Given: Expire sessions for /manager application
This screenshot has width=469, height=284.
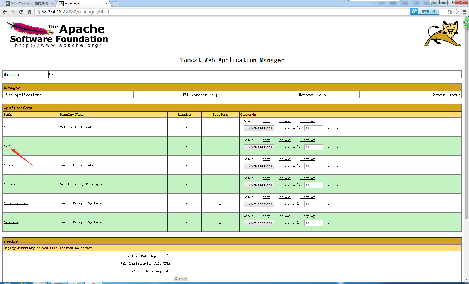Looking at the screenshot, I should 259,223.
